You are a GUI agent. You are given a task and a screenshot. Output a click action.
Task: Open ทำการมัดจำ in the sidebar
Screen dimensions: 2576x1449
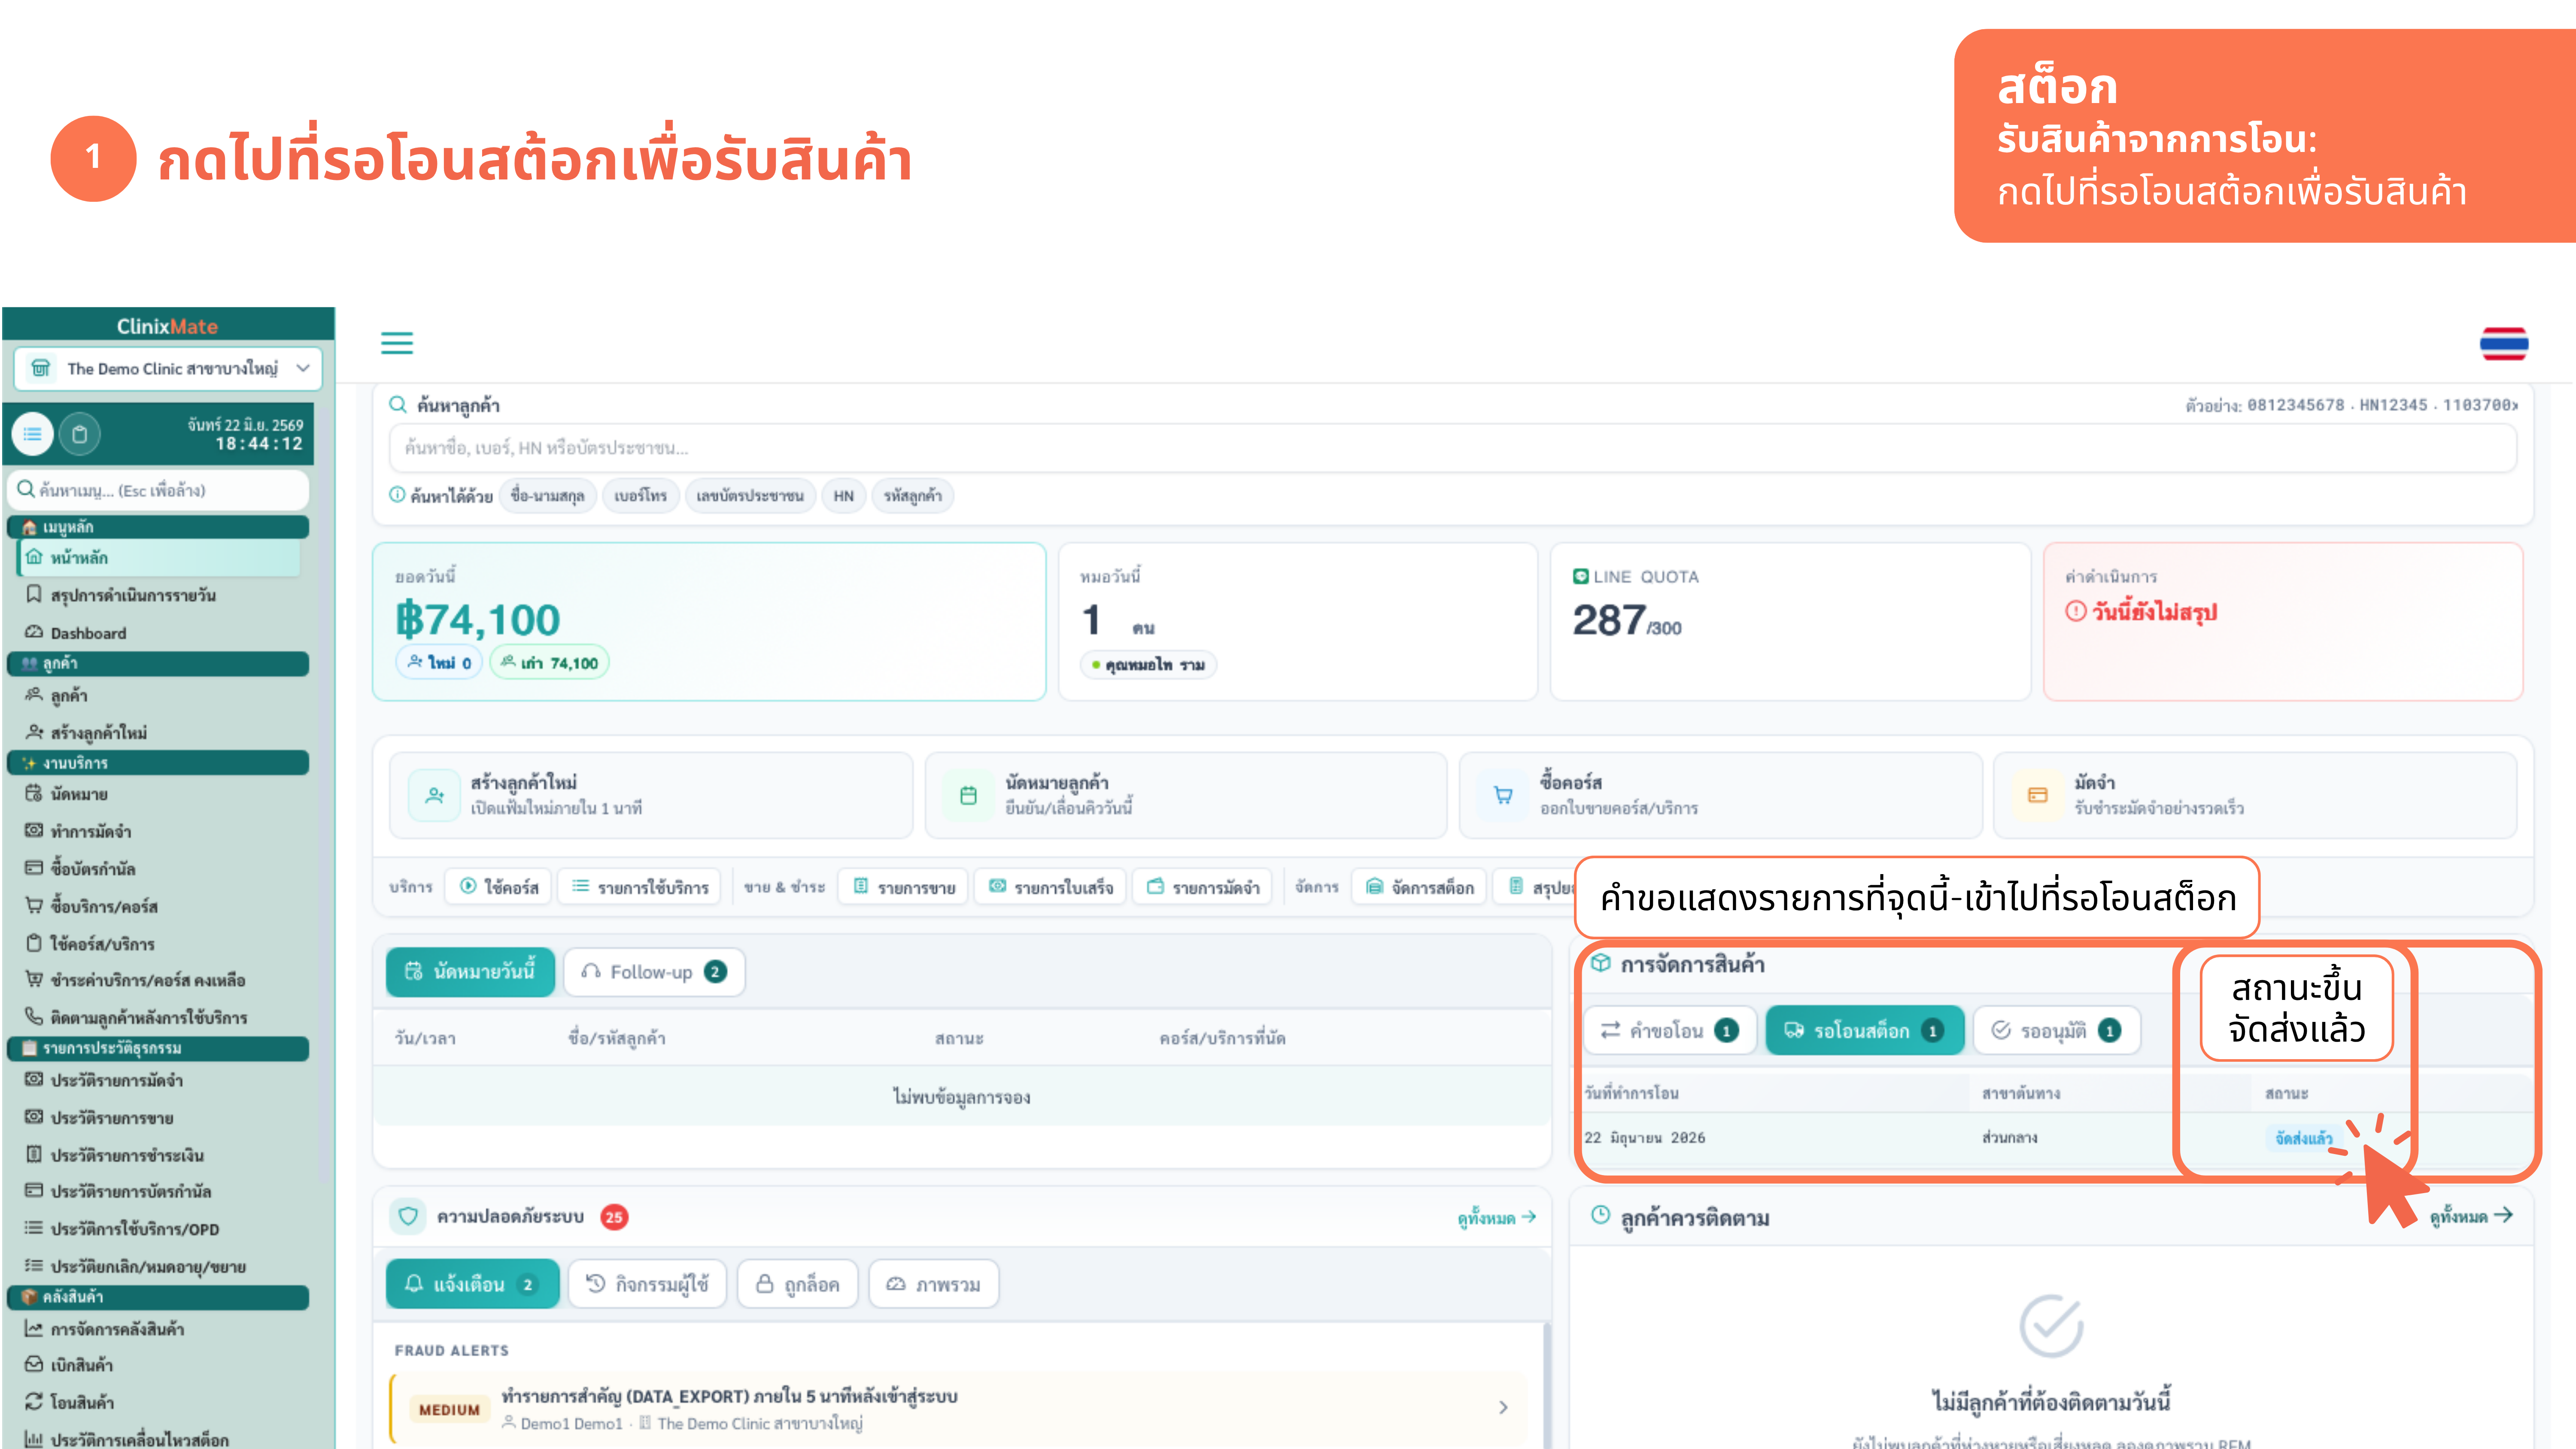coord(78,831)
